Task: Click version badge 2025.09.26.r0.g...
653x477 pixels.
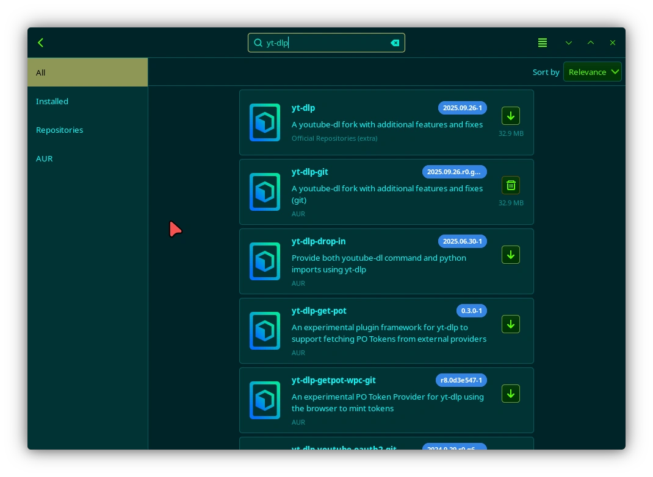Action: click(x=454, y=172)
